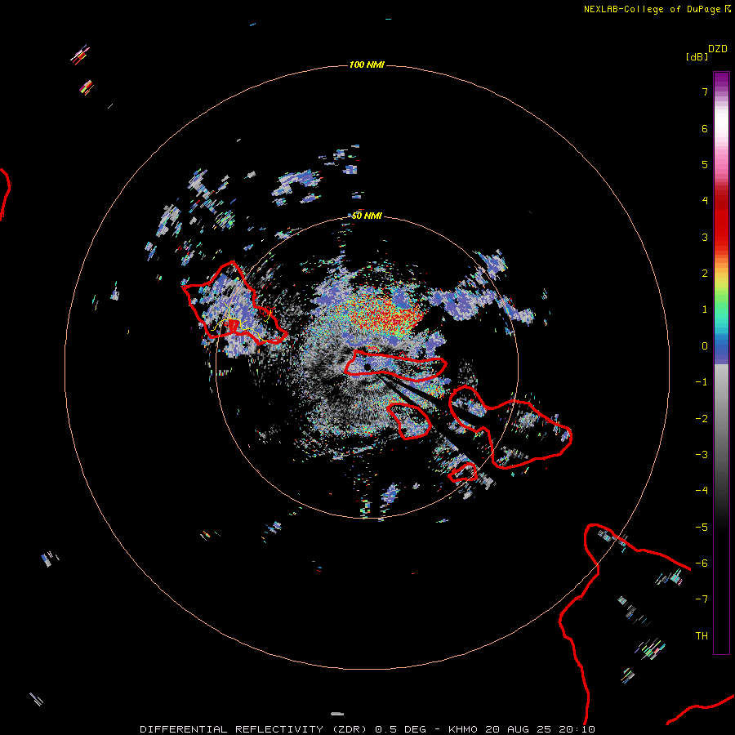
Task: Click the legend value 2
Action: click(x=705, y=274)
